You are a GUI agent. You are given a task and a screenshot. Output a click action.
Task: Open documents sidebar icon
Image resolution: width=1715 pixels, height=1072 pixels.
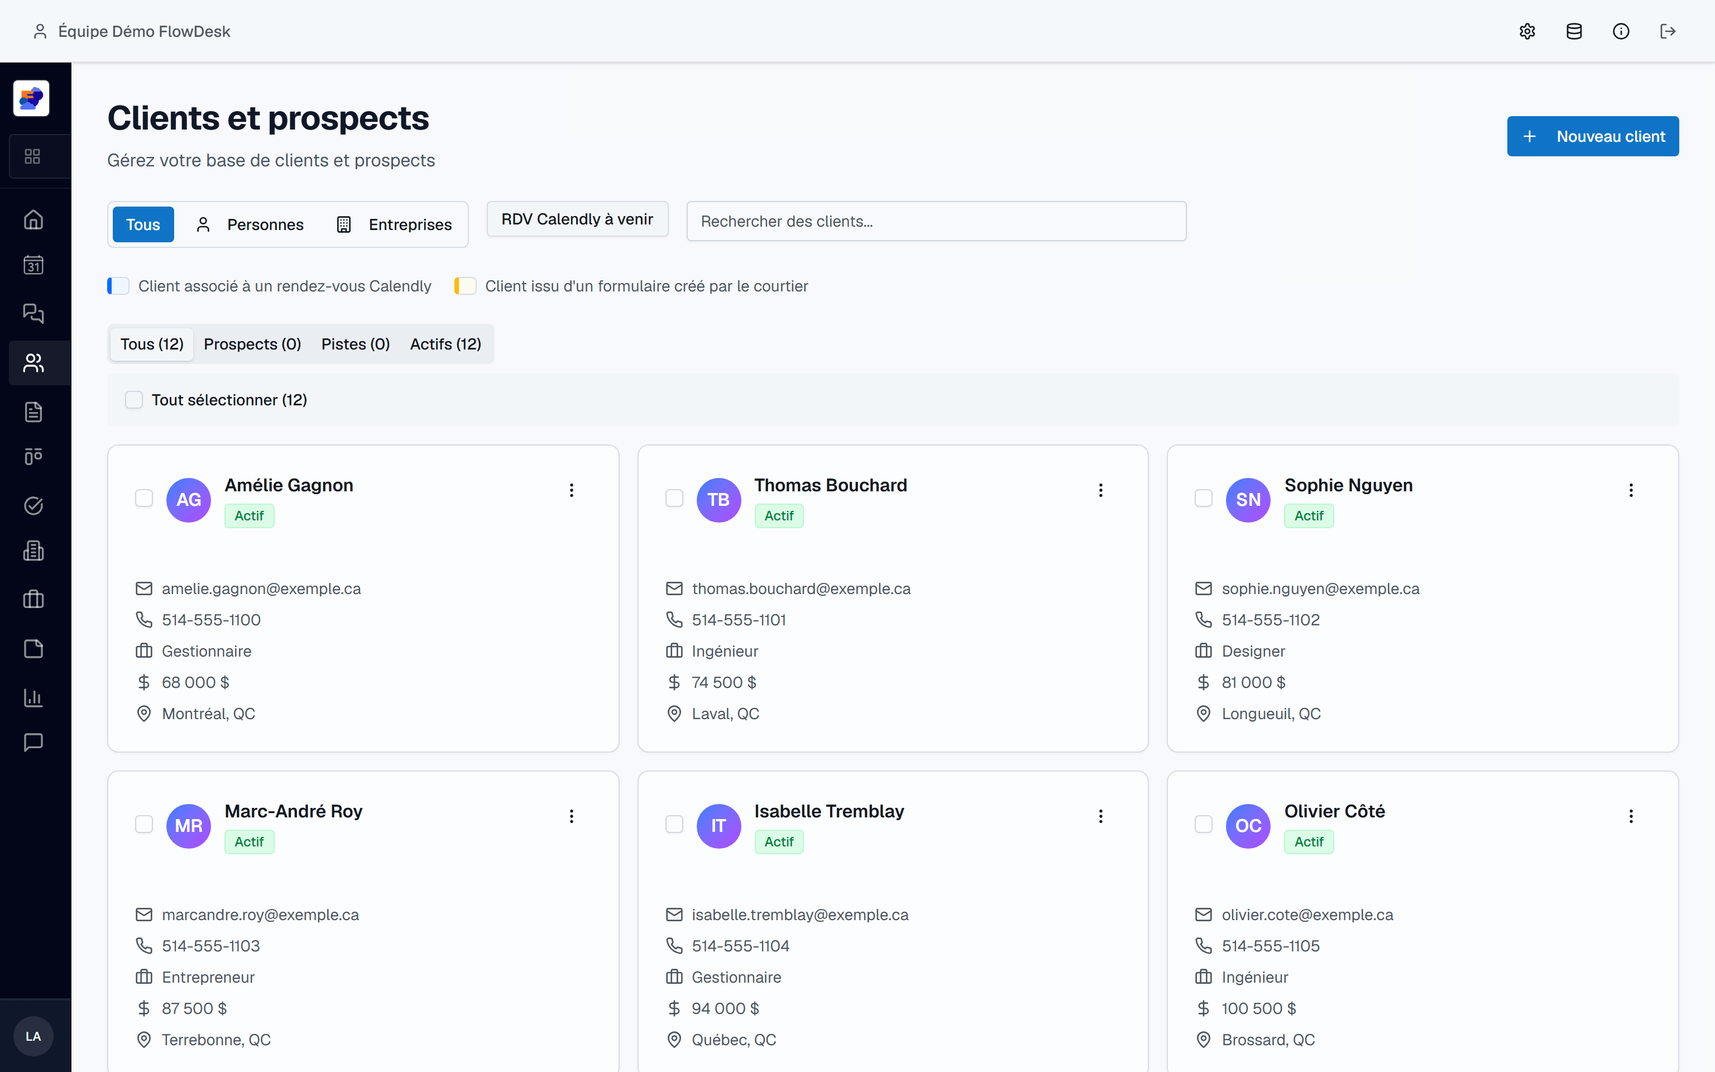[x=33, y=411]
